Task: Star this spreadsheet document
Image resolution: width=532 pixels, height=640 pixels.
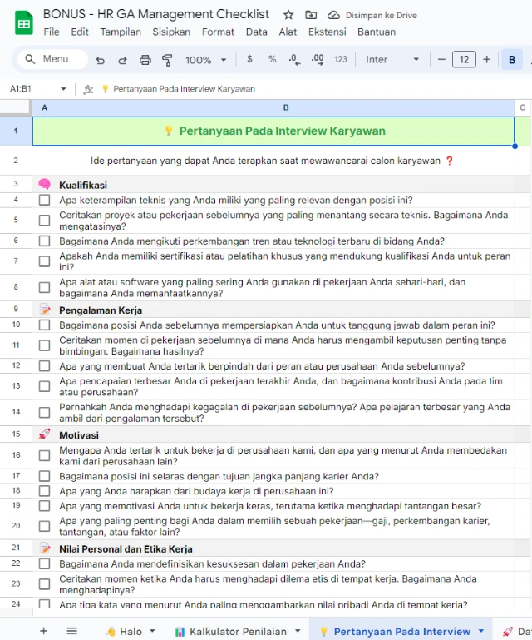Action: tap(288, 15)
